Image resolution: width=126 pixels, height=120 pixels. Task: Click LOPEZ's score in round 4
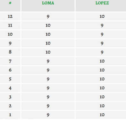click(102, 88)
